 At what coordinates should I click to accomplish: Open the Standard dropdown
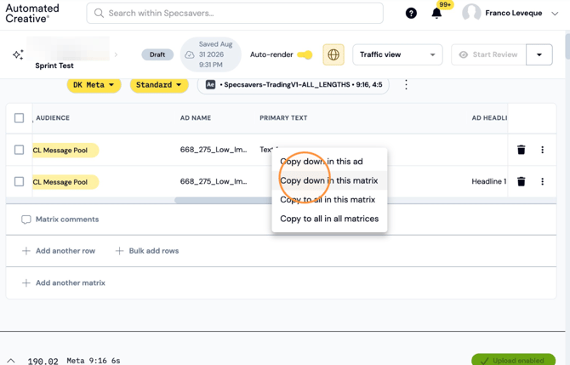pyautogui.click(x=159, y=85)
